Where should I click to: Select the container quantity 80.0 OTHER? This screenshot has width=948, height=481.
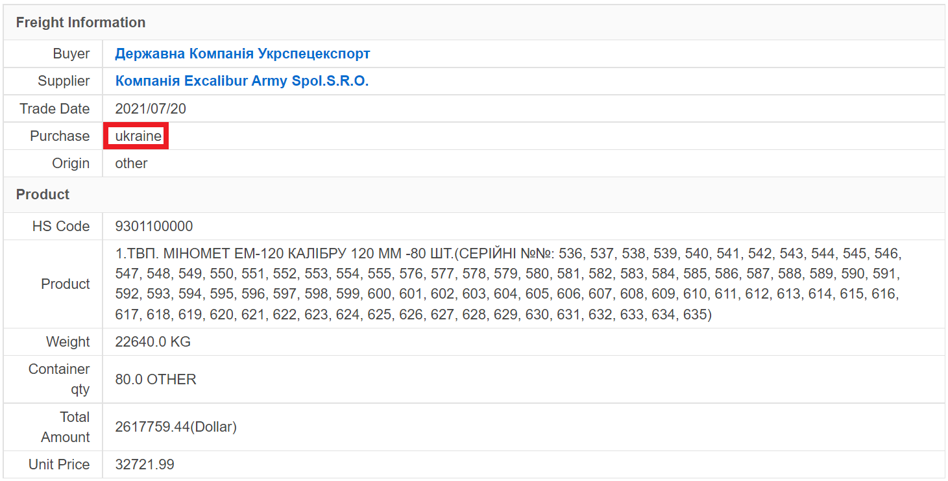156,380
